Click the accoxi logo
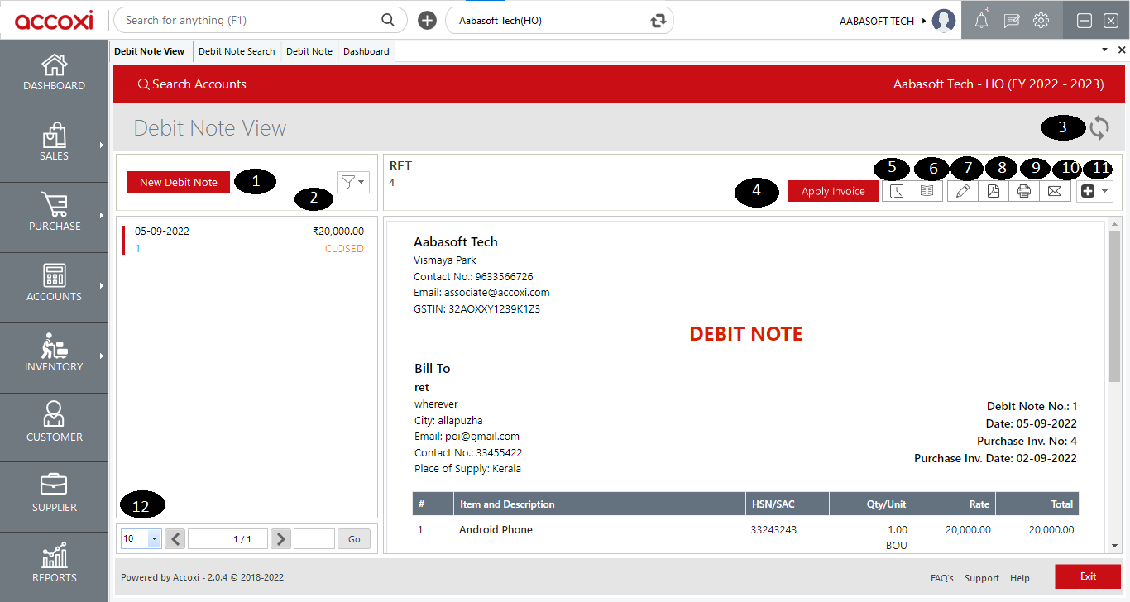 (54, 20)
